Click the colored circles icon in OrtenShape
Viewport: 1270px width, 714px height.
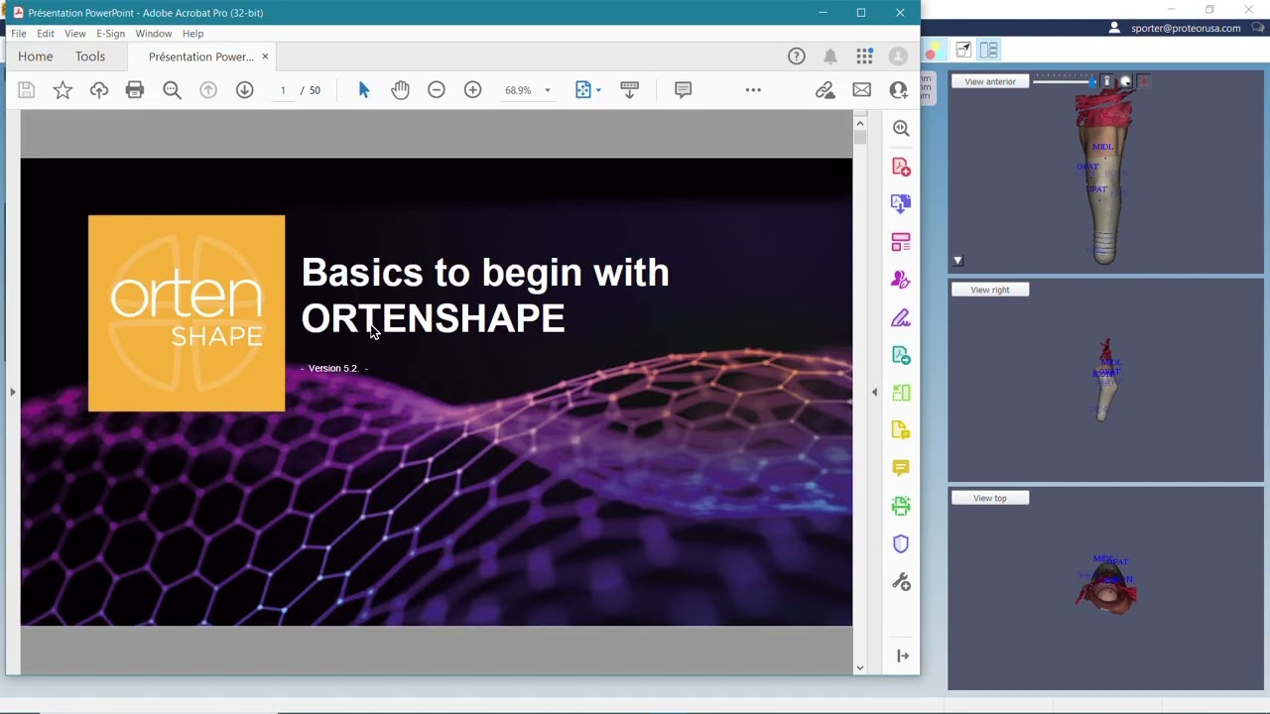tap(933, 50)
